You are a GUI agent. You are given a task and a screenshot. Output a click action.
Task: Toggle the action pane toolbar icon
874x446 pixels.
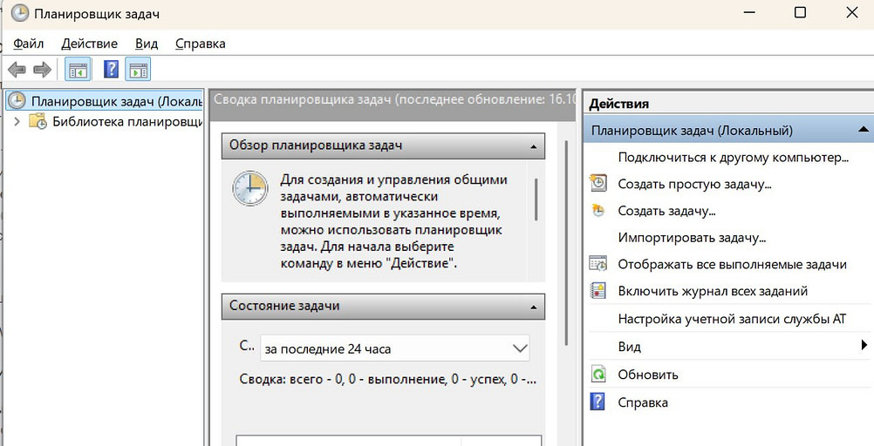point(138,71)
